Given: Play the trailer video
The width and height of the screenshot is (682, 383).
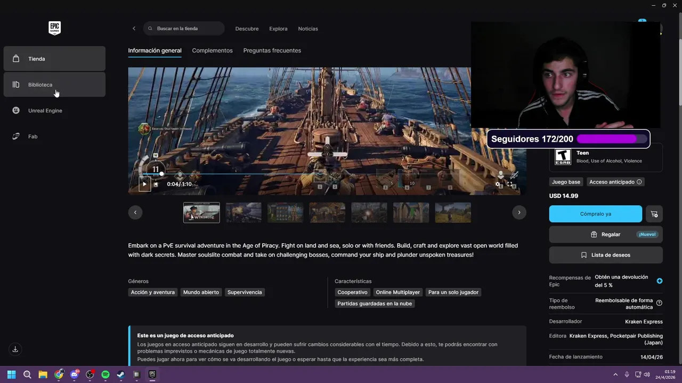Looking at the screenshot, I should coord(144,184).
